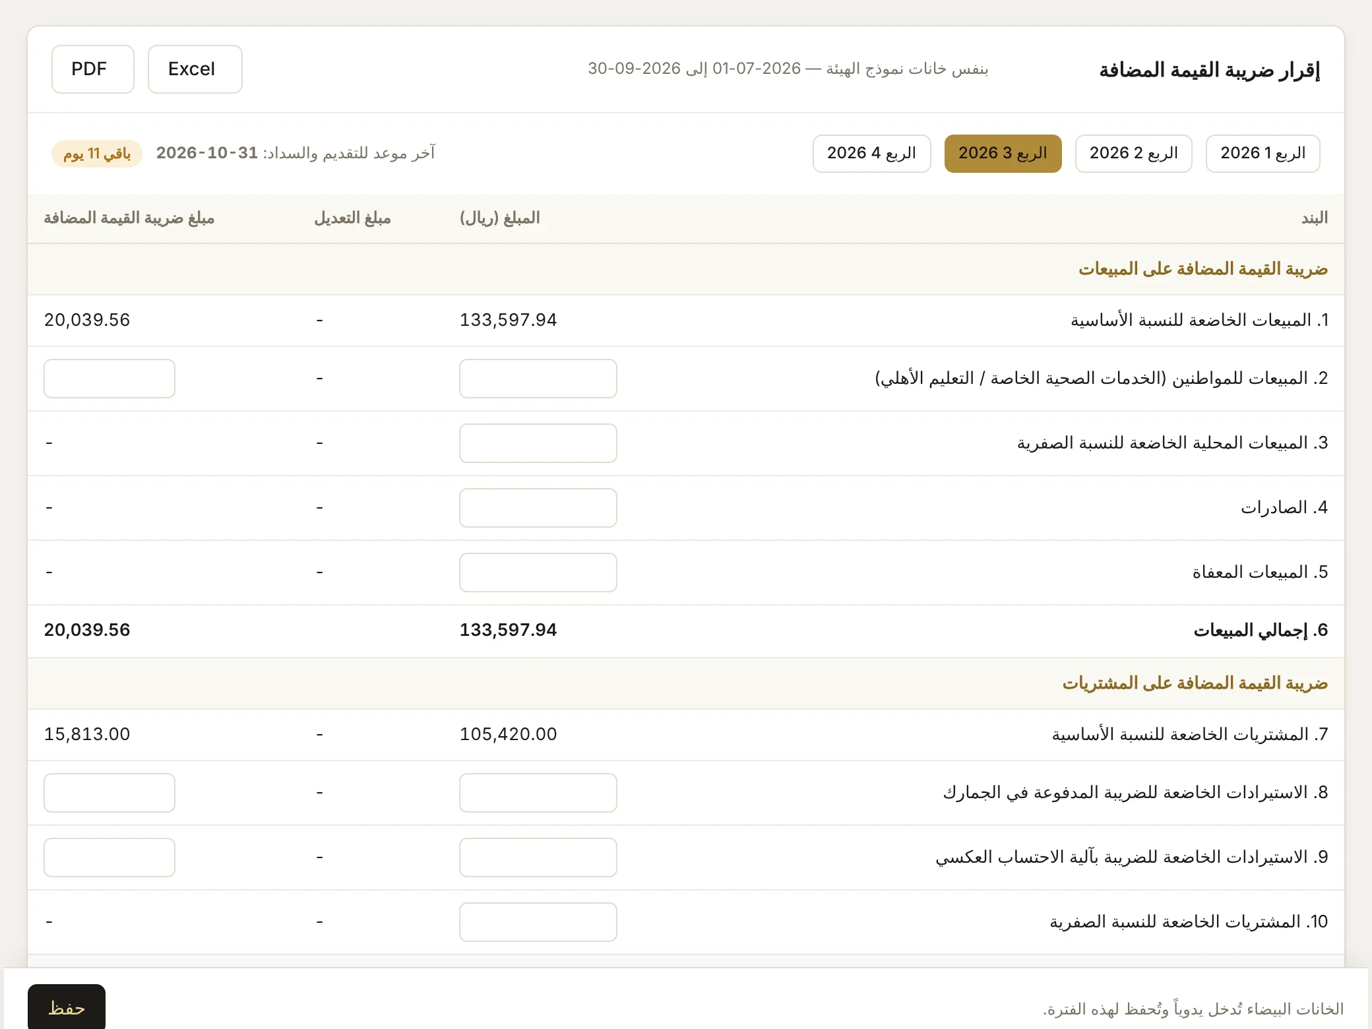
Task: Click the المبلغ (ريال) column header
Action: pos(499,218)
